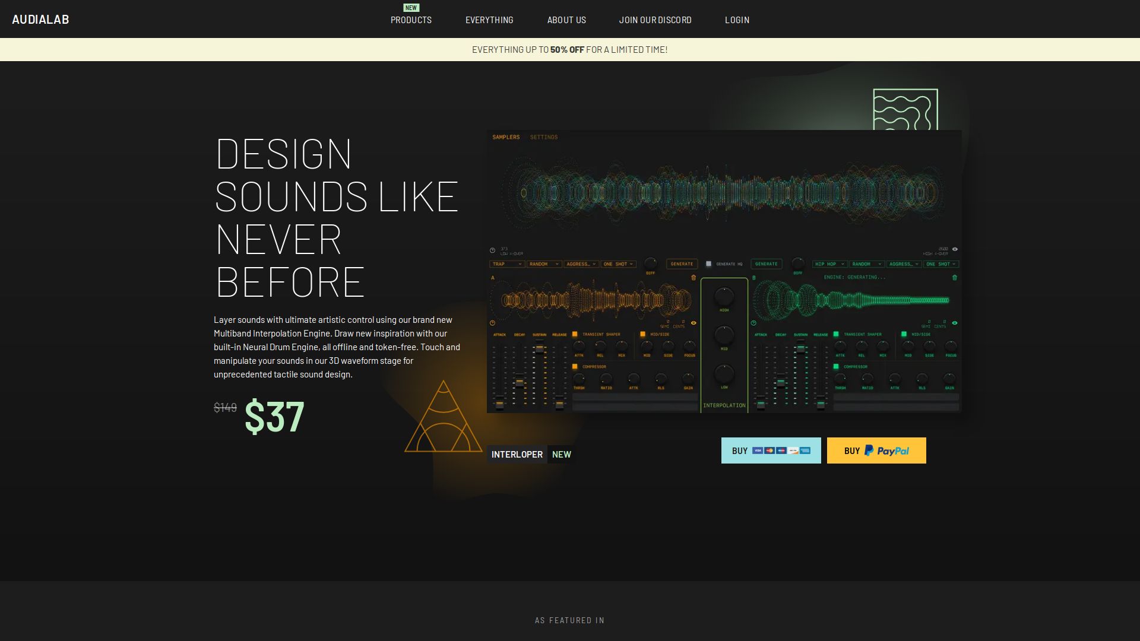Delete sampler A with its orange trash icon
This screenshot has width=1140, height=641.
[x=693, y=278]
